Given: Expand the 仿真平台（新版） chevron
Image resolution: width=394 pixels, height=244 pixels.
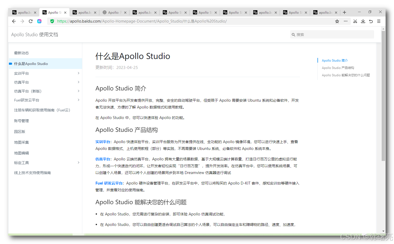Looking at the screenshot, I should coord(78,91).
